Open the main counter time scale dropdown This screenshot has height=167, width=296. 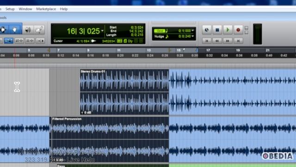[102, 31]
